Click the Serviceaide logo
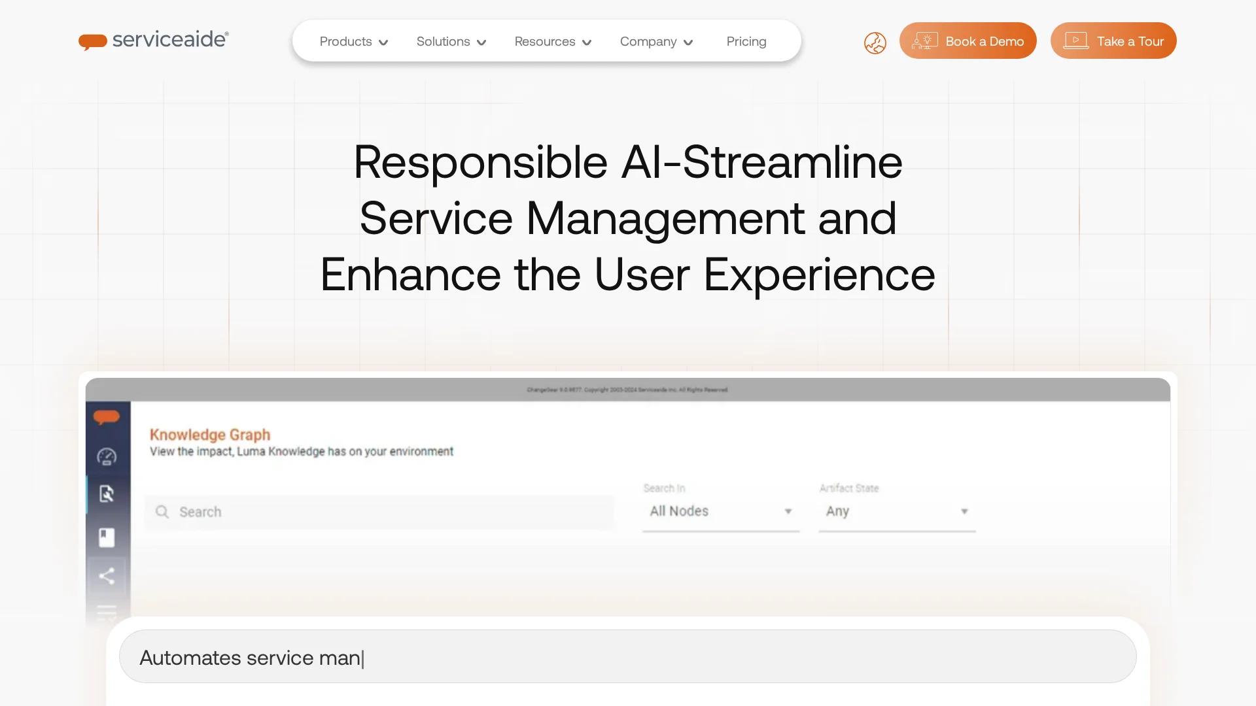1256x706 pixels. (x=154, y=41)
